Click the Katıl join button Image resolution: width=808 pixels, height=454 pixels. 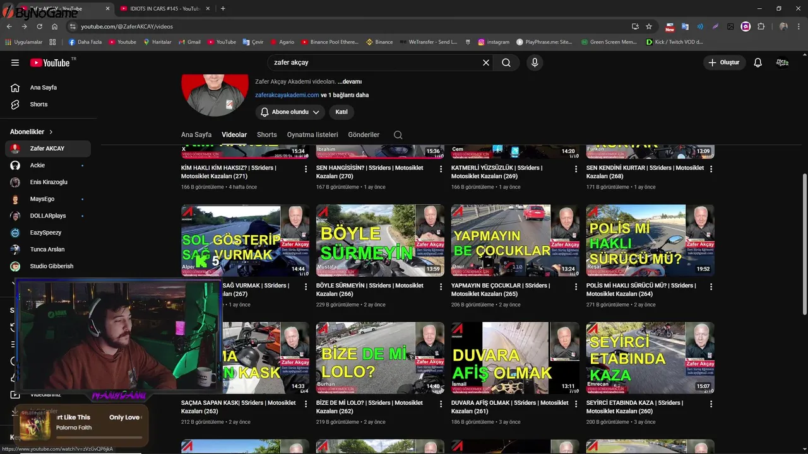point(342,112)
